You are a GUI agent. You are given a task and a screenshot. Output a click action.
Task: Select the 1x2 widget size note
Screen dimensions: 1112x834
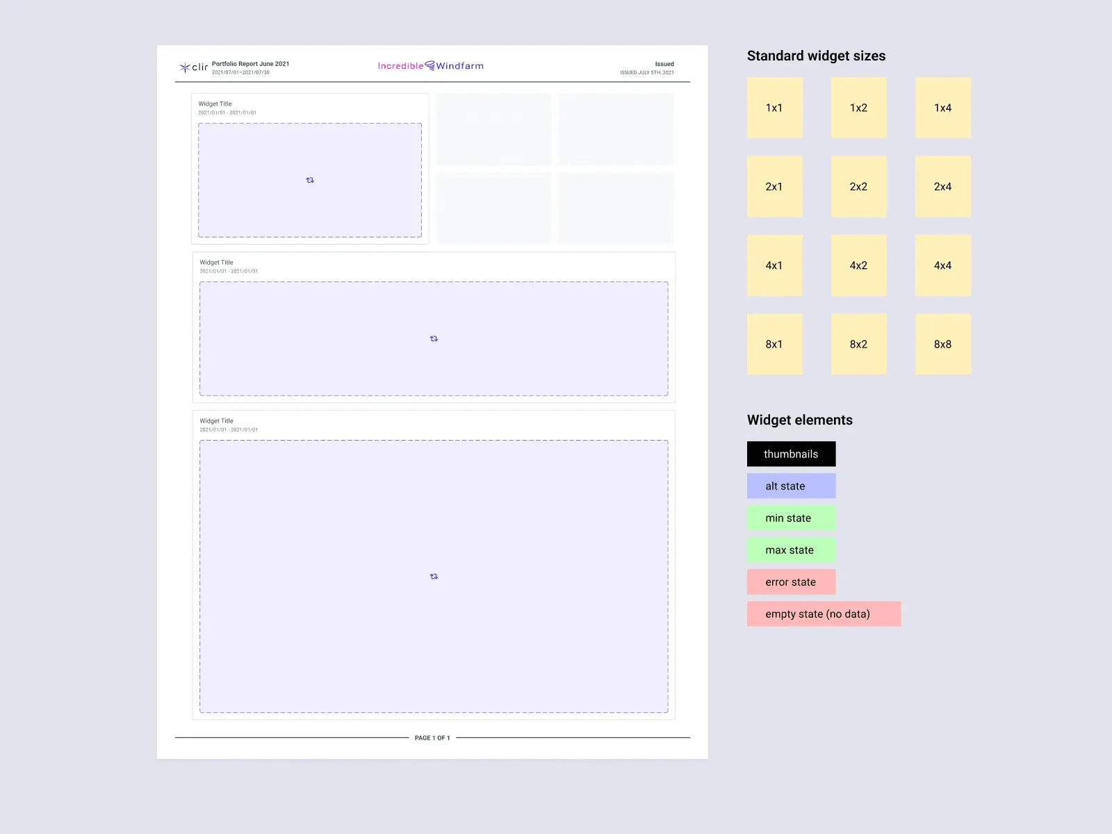(x=858, y=108)
